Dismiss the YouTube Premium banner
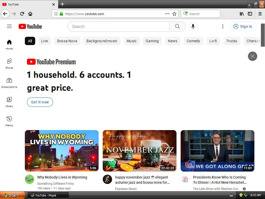The height and width of the screenshot is (199, 265). (x=253, y=56)
